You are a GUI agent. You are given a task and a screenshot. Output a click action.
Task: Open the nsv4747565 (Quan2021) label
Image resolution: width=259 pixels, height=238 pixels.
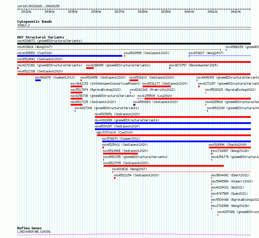pyautogui.click(x=229, y=193)
